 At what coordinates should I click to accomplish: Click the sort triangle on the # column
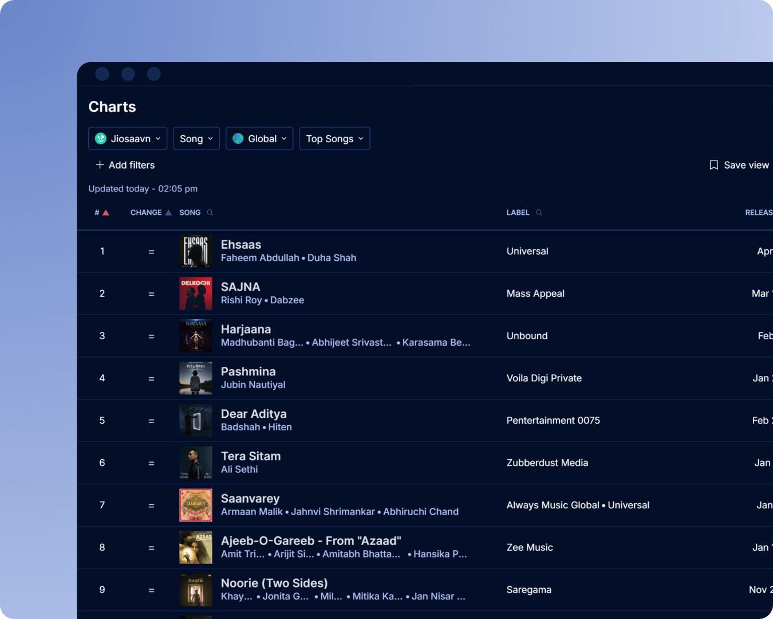[x=108, y=211]
